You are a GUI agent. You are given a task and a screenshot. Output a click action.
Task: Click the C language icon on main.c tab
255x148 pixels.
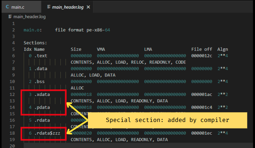8,7
